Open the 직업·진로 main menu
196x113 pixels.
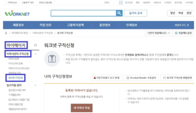click(x=45, y=25)
